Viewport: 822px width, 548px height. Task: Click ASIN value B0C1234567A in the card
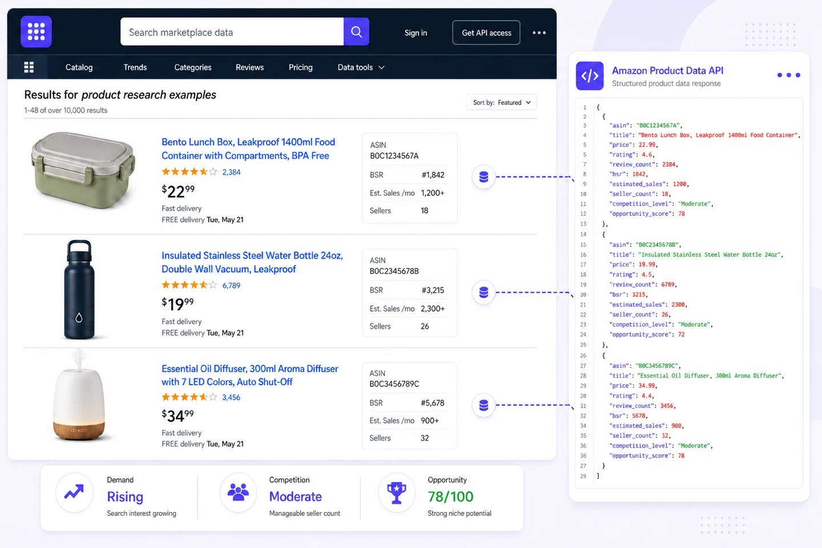(x=394, y=156)
